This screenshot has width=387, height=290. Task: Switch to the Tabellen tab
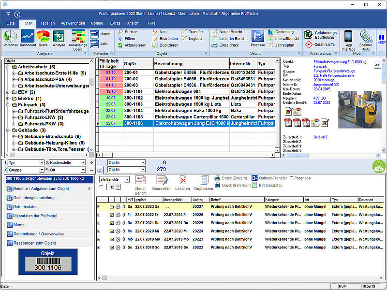47,23
